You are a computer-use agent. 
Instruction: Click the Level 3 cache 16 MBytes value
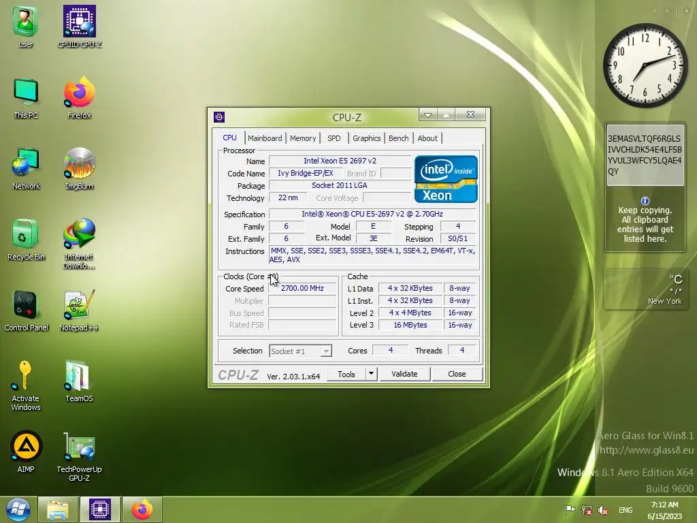(x=410, y=325)
